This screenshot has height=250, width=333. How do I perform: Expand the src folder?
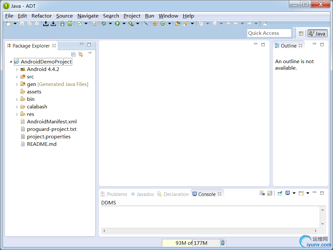click(17, 77)
